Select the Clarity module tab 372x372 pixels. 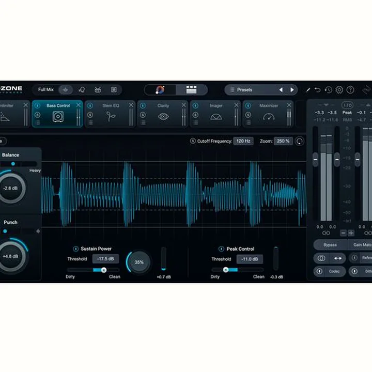163,114
